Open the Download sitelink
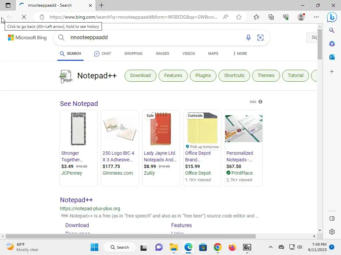Screen dimensions: 341x255 77,225
